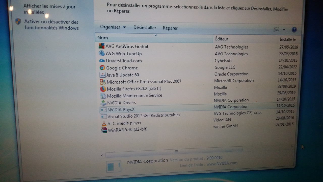323x182 pixels.
Task: Click the AVG Web TuneUp icon
Action: [x=102, y=54]
